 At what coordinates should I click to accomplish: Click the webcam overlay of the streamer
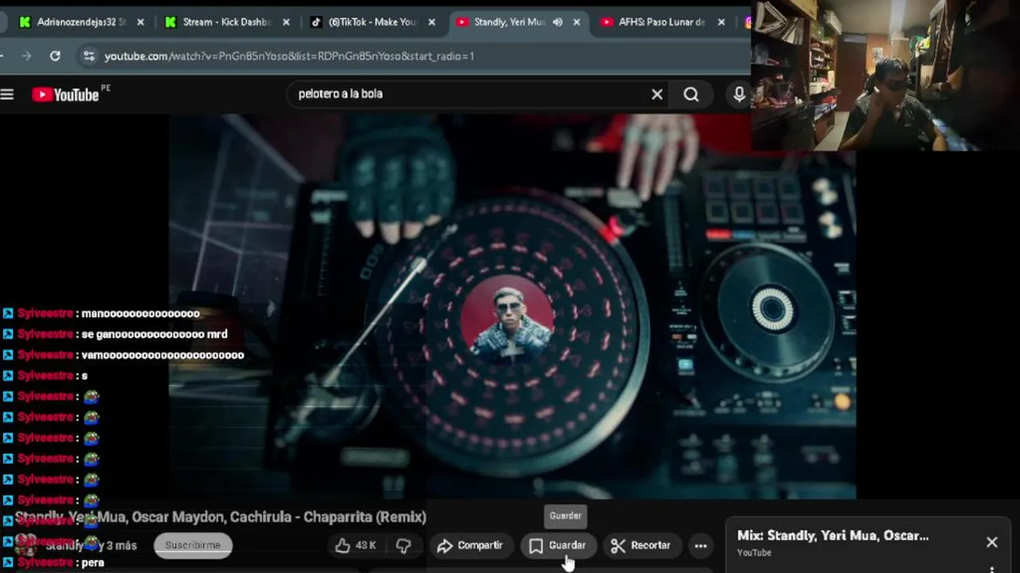885,76
